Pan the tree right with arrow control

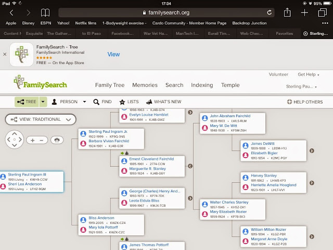(x=20, y=140)
